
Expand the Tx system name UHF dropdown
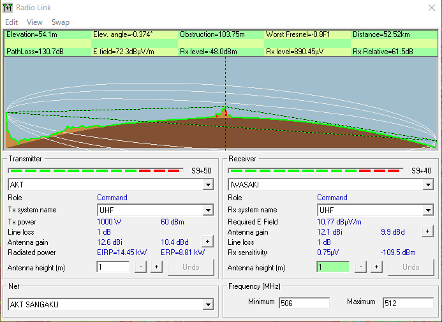(x=208, y=210)
